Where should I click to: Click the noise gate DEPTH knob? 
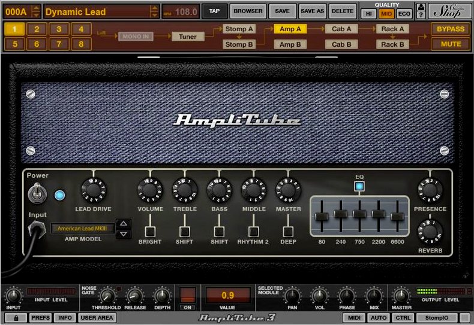click(162, 296)
